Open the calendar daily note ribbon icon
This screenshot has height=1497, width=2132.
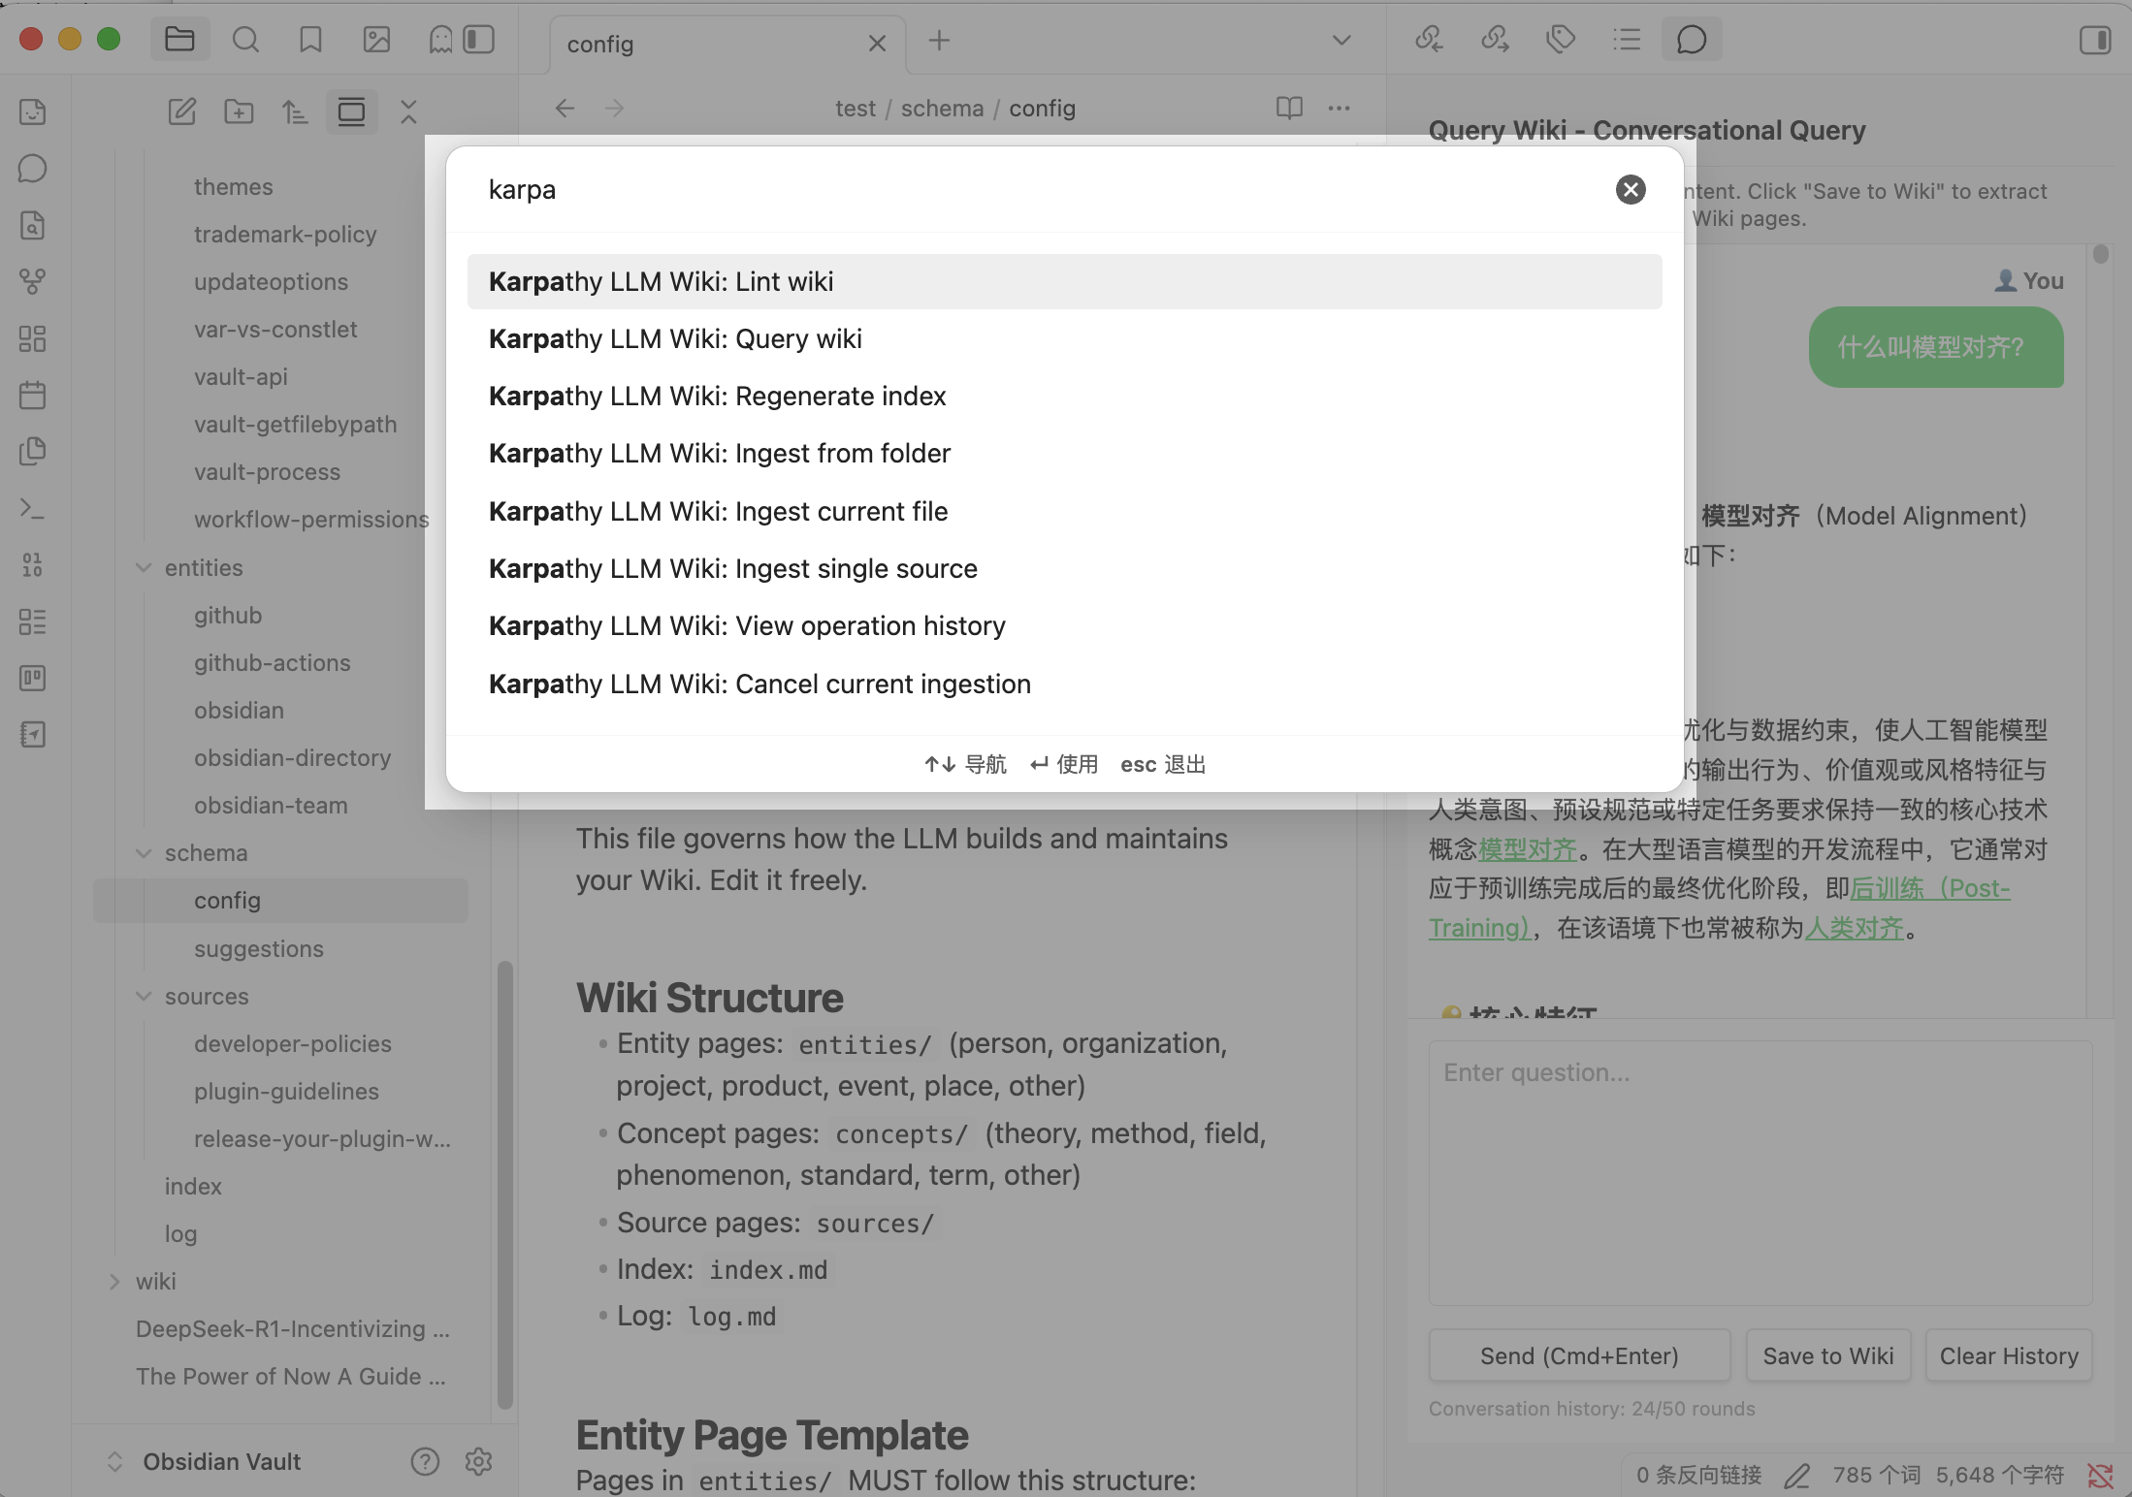33,396
